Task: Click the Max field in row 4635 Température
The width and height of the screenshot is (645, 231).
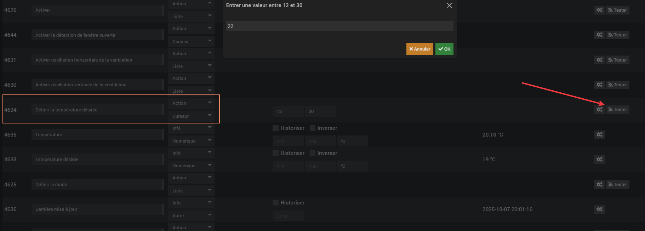Action: point(320,141)
